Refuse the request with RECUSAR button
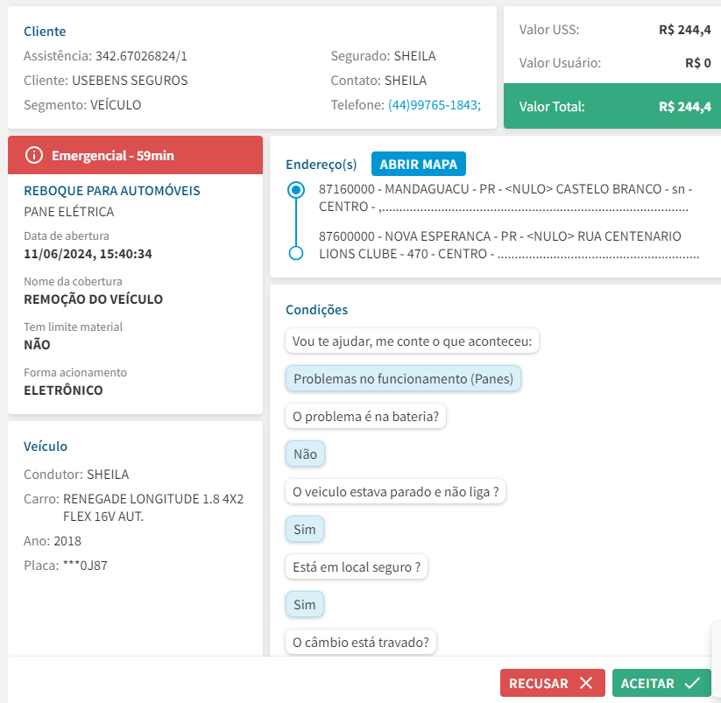This screenshot has width=721, height=703. click(x=552, y=683)
